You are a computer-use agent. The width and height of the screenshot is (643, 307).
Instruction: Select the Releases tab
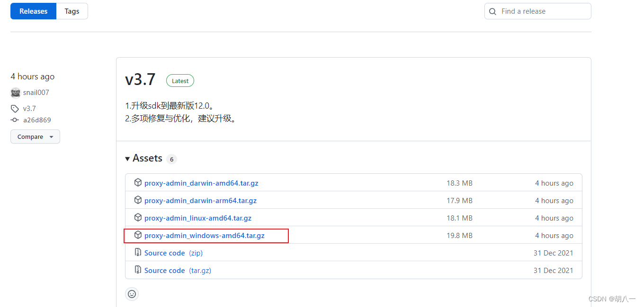point(33,11)
